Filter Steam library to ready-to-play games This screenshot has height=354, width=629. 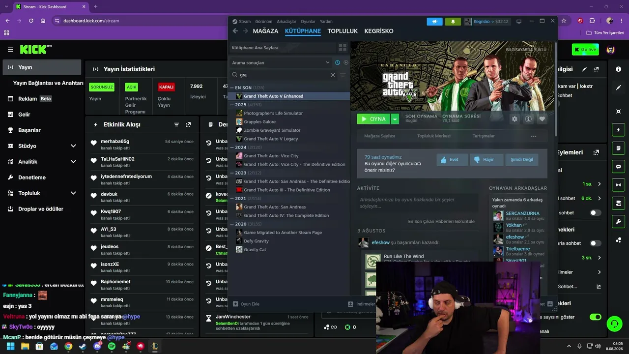[x=346, y=62]
